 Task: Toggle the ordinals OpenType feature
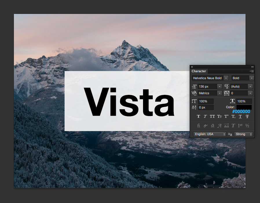[x=240, y=126]
